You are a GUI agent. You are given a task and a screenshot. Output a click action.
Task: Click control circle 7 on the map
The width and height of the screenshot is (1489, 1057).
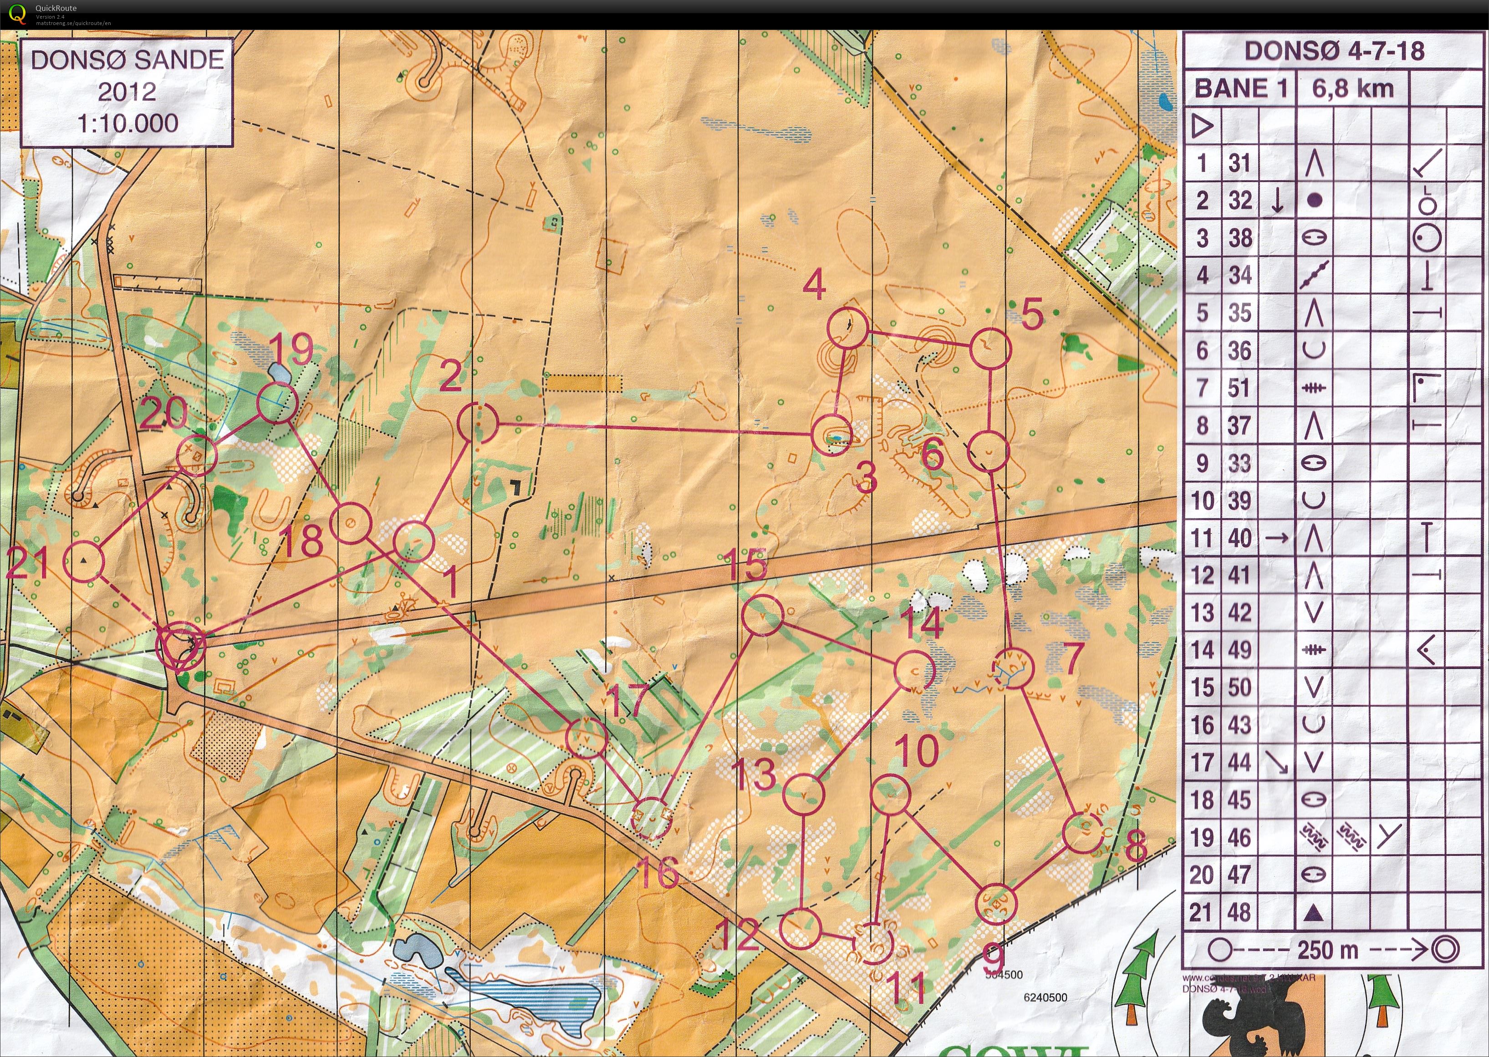click(1013, 668)
